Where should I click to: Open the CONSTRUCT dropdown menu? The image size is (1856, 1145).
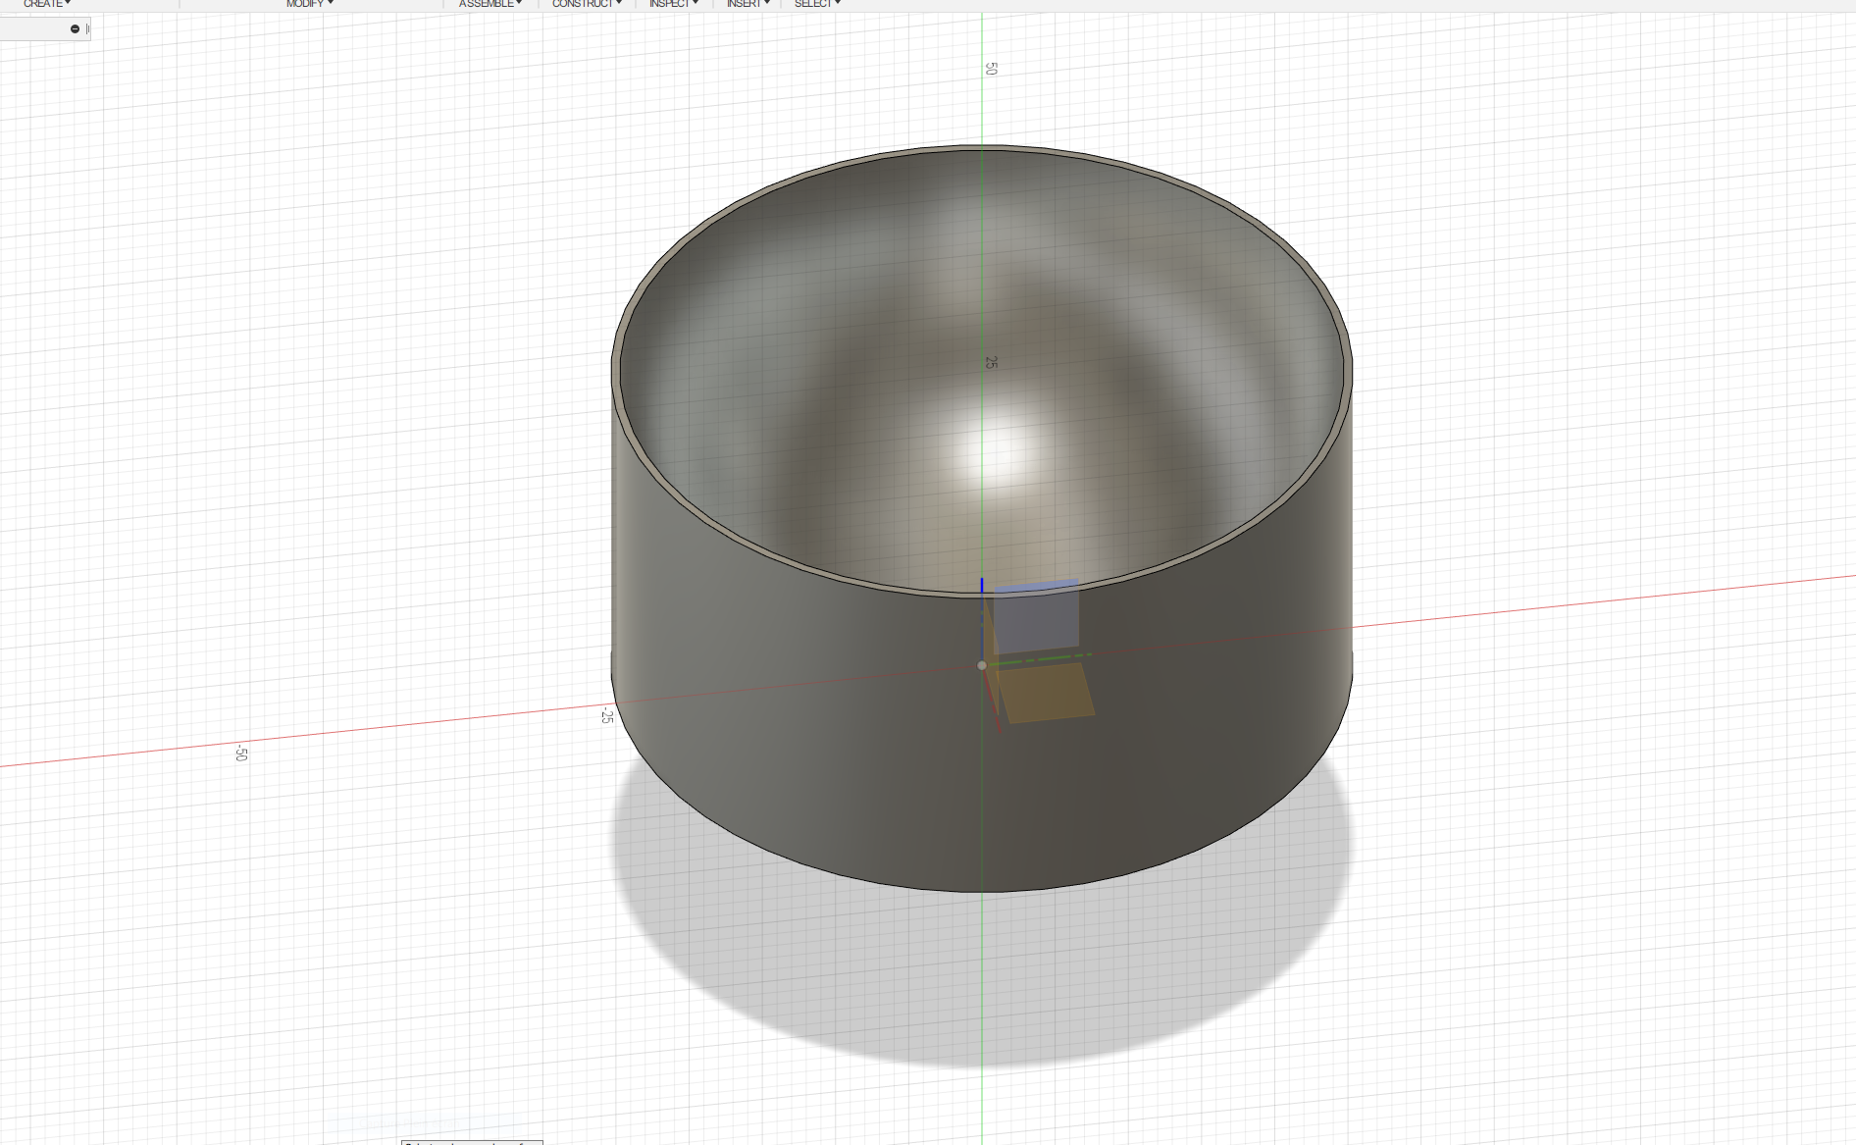point(587,4)
